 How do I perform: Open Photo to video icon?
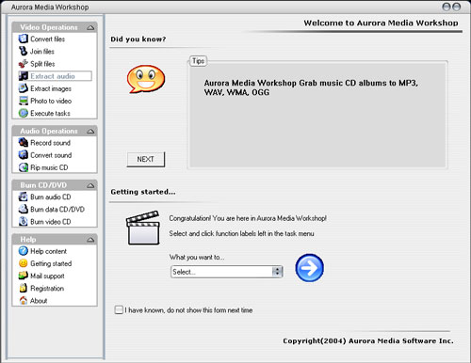[x=24, y=101]
